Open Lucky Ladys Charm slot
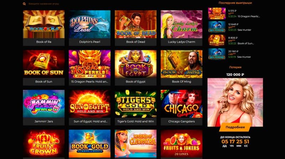This screenshot has width=285, height=159. tap(181, 28)
